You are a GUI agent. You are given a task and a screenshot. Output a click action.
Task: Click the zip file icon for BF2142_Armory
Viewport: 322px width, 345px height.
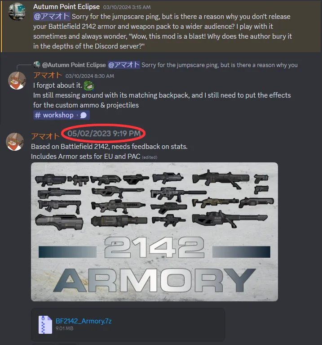point(45,325)
